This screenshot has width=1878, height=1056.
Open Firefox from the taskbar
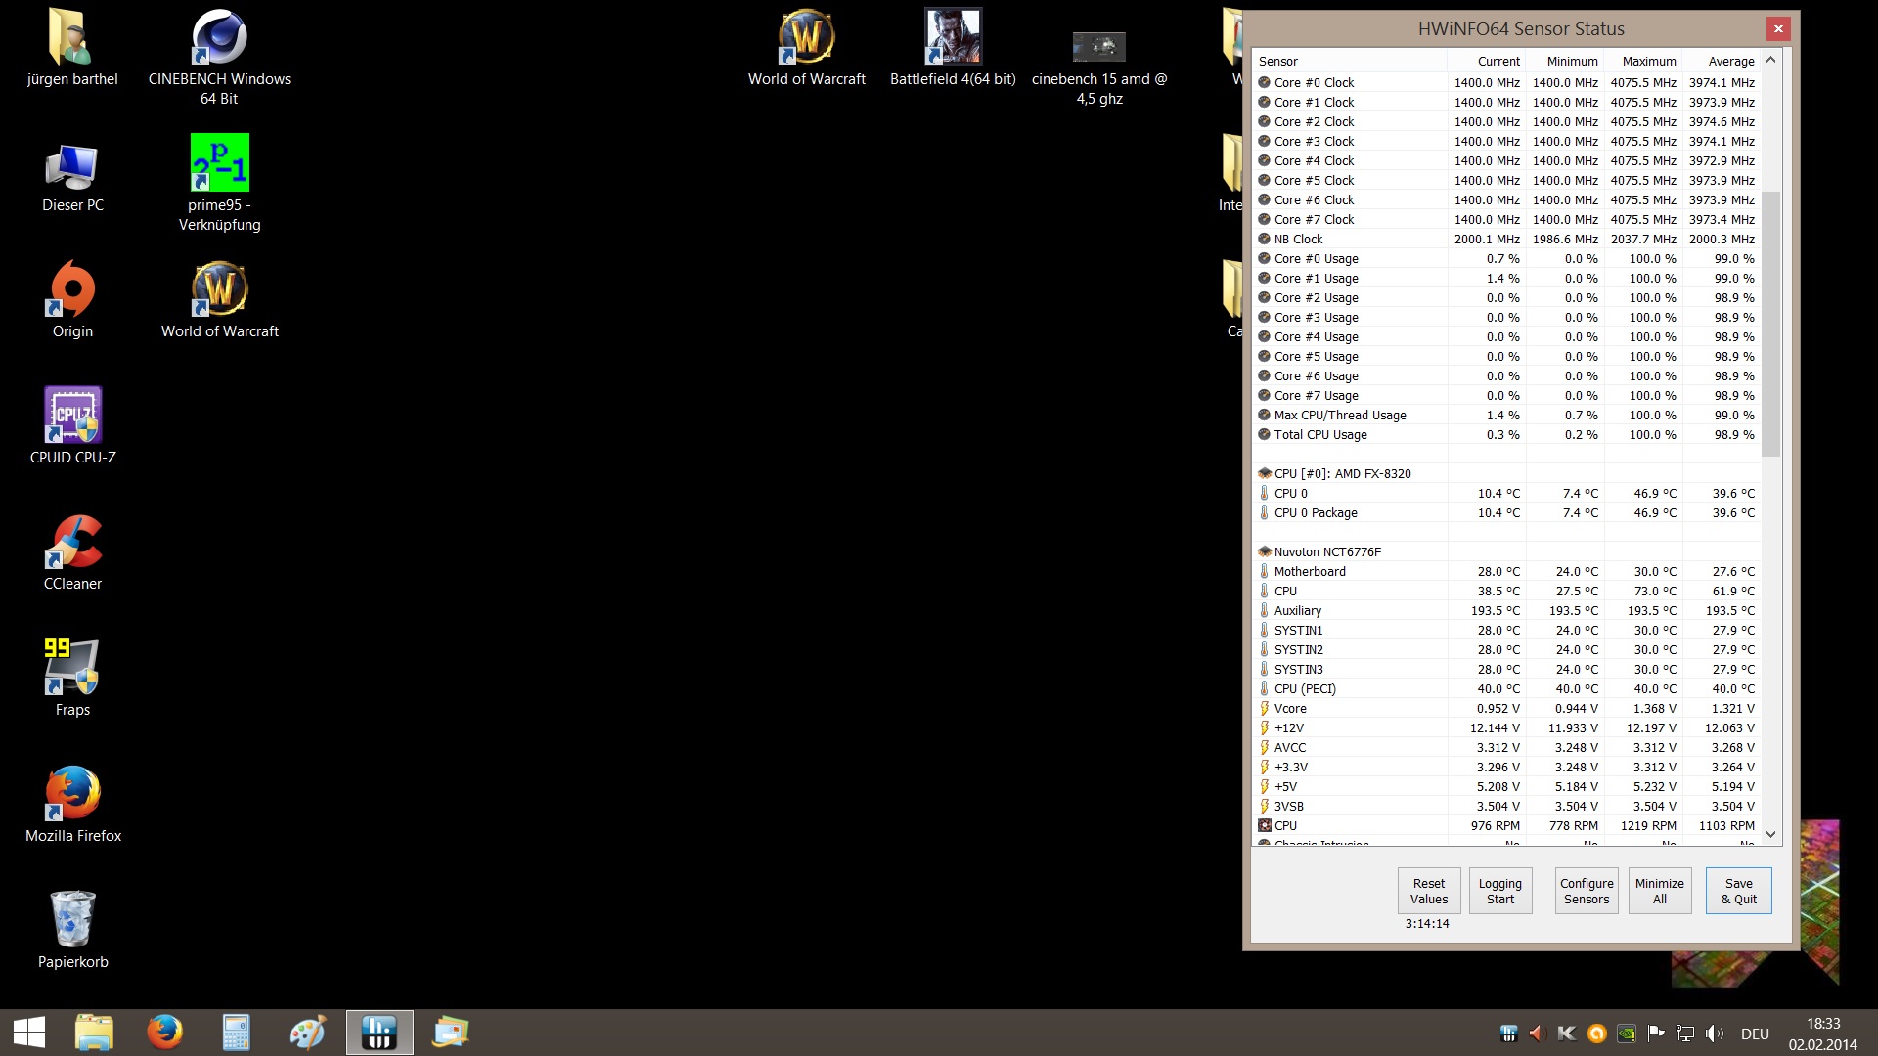click(x=164, y=1032)
